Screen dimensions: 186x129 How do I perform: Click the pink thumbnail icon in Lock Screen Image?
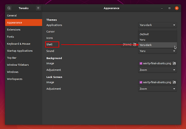click(x=141, y=82)
